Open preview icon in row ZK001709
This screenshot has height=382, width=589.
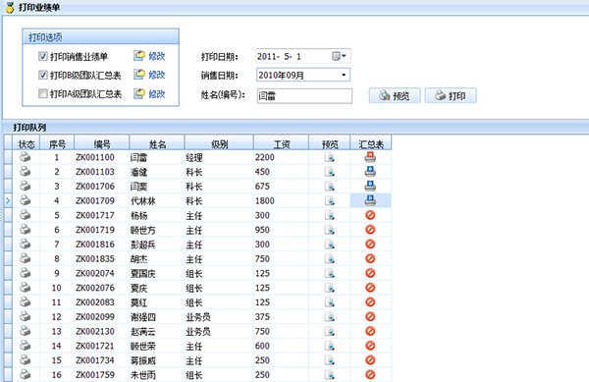330,200
